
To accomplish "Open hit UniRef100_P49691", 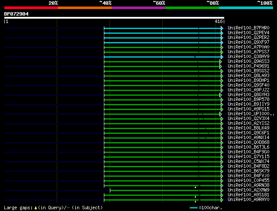I will click(x=248, y=66).
